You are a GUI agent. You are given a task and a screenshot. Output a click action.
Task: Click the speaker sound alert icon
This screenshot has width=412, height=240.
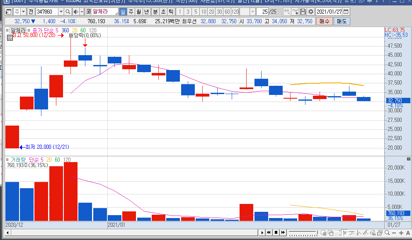pos(76,12)
